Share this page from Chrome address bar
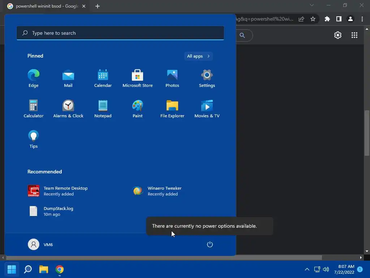 coord(301,19)
